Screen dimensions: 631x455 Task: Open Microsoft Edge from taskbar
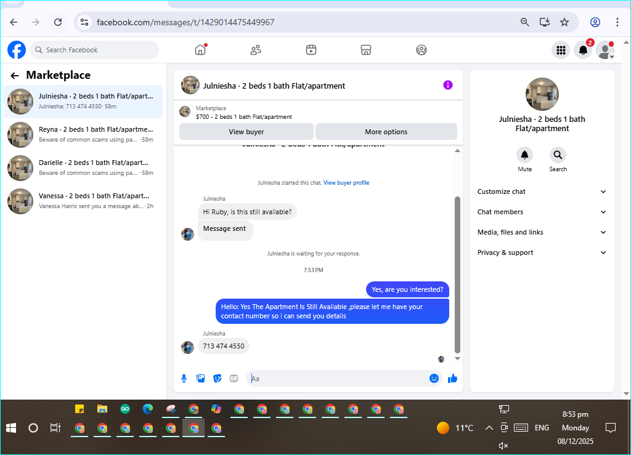148,409
